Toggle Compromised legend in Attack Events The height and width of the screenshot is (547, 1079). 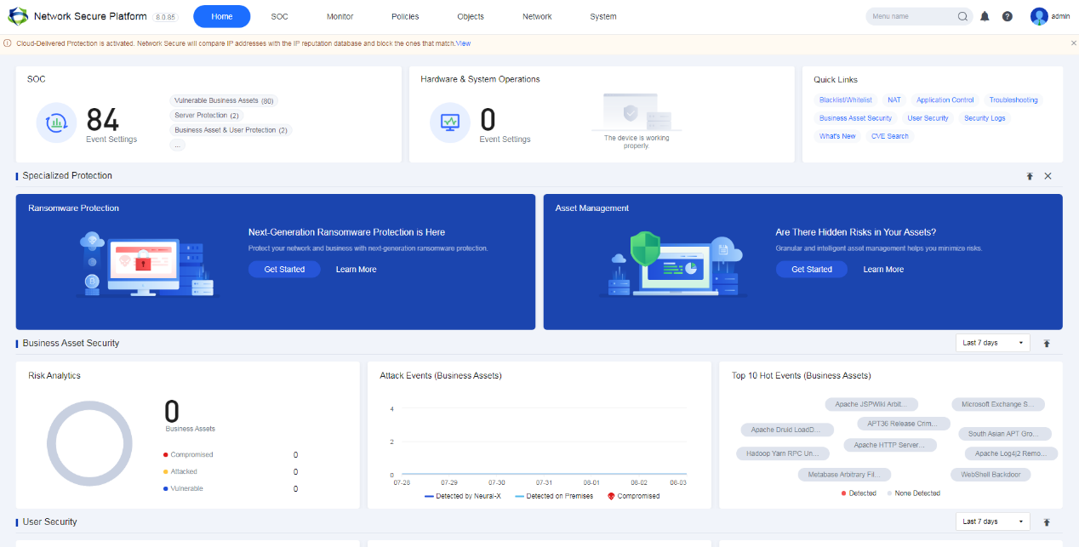tap(633, 496)
